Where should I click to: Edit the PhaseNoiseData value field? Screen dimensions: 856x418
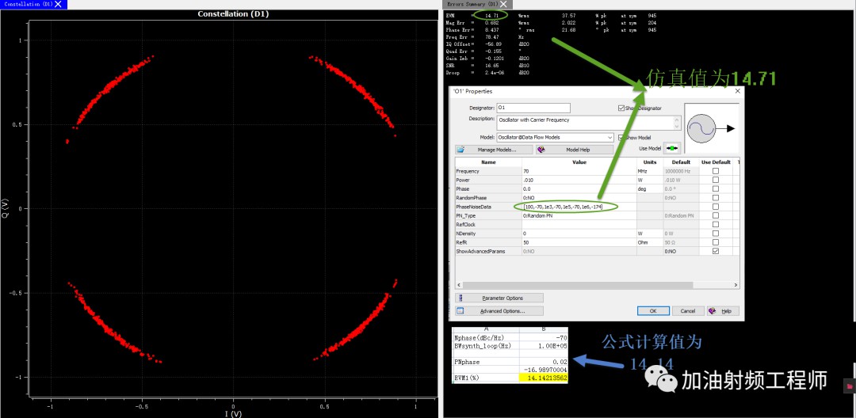click(579, 207)
